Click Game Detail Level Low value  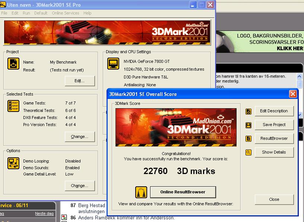(69, 174)
